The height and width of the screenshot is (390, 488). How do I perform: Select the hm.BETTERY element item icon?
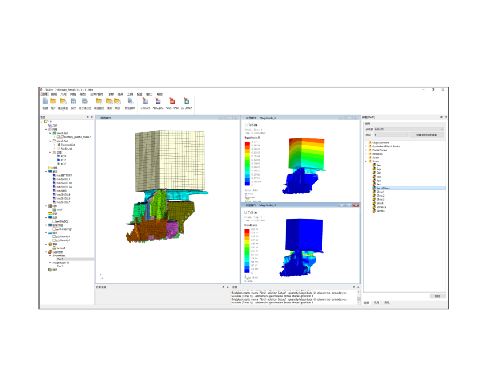click(x=55, y=175)
